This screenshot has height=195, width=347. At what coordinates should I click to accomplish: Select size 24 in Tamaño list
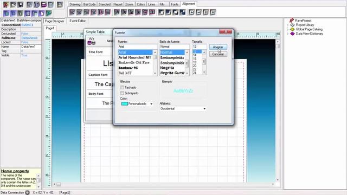[x=195, y=73]
